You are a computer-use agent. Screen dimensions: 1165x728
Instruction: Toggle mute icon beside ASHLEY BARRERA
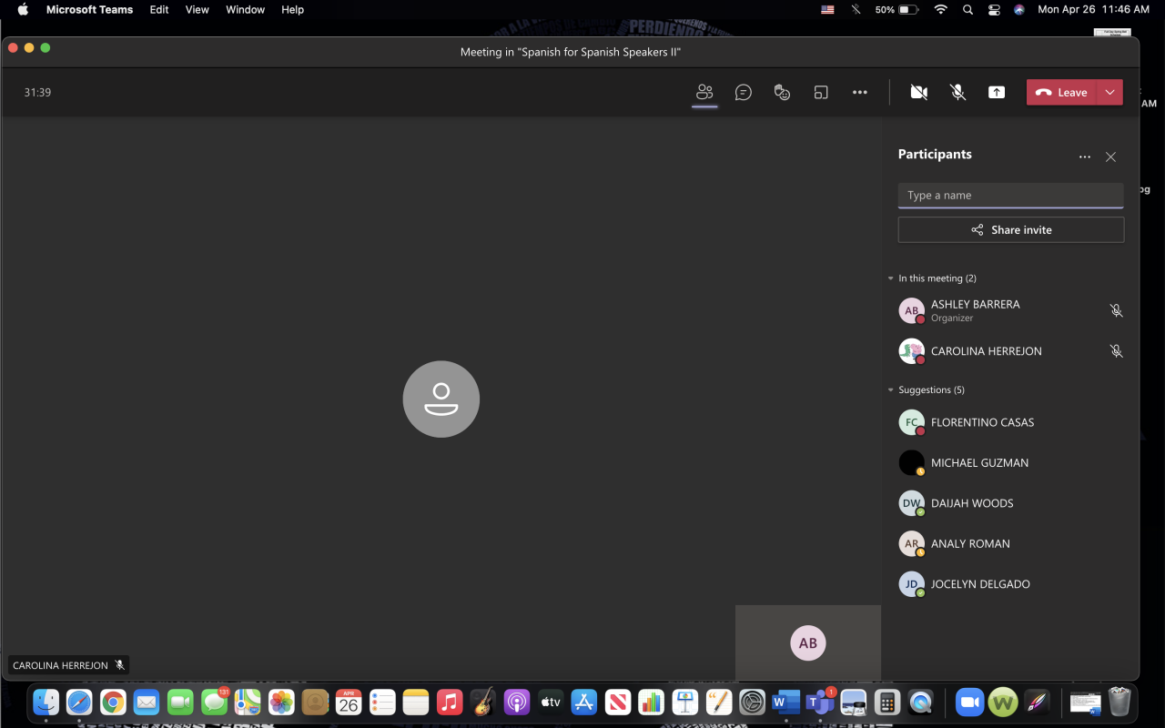coord(1116,310)
